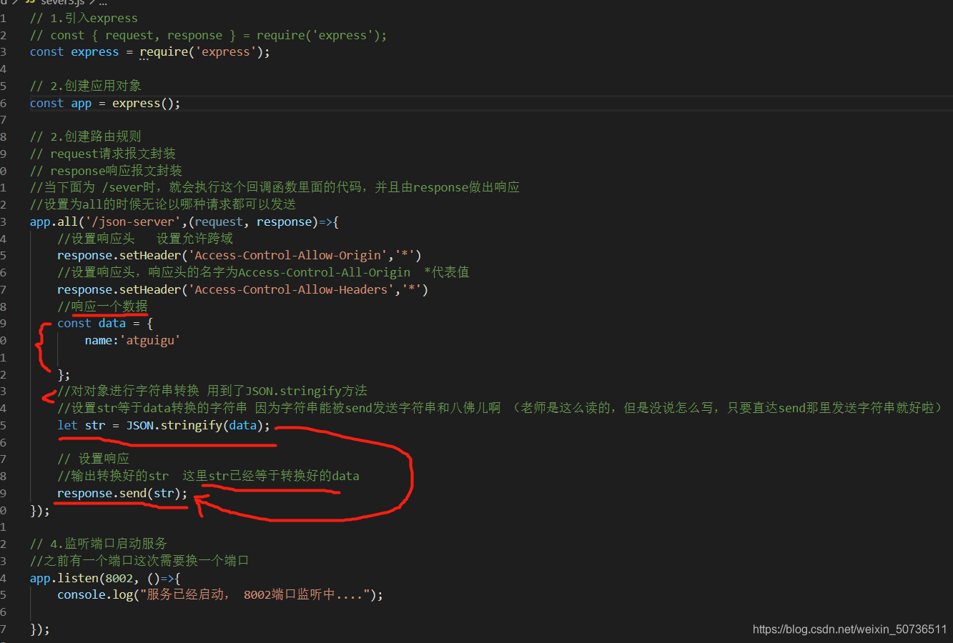The height and width of the screenshot is (643, 953).
Task: Select the commented-out 'const { request, response }' line
Action: click(208, 35)
